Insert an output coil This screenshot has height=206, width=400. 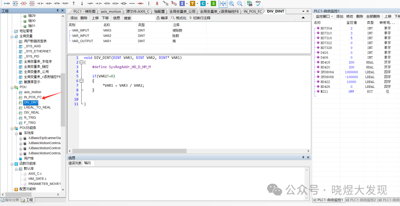point(99,3)
